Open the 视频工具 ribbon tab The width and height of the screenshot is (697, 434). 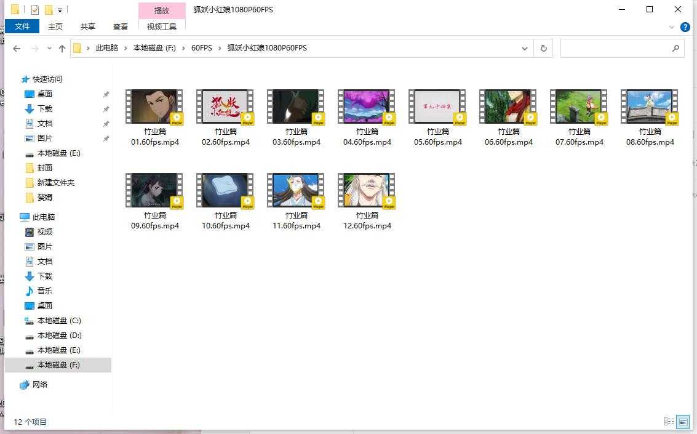click(162, 26)
